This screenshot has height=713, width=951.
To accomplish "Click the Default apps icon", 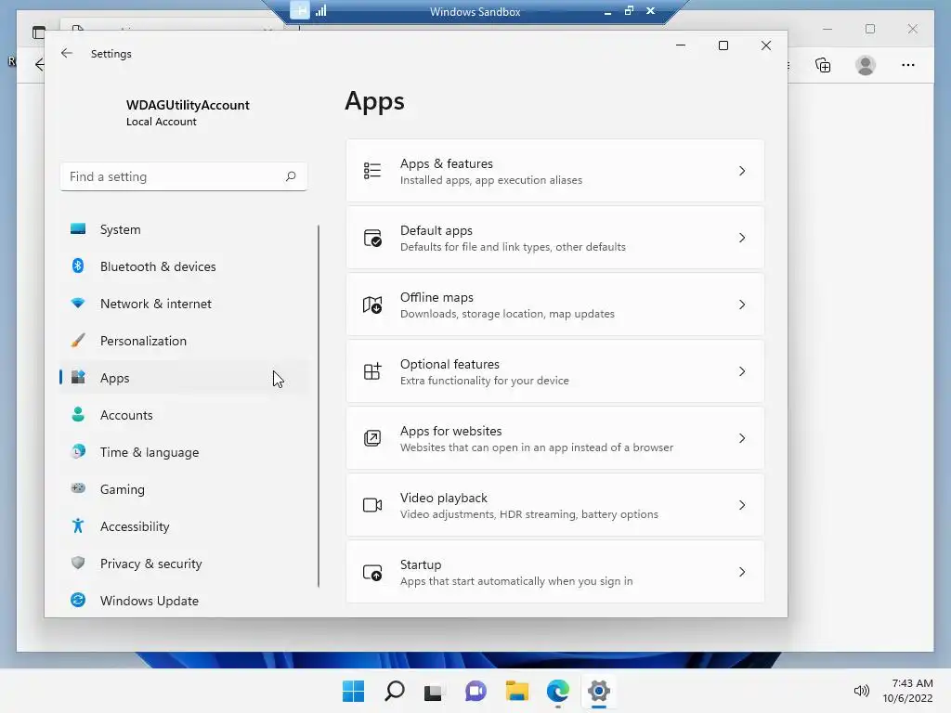I will (x=372, y=238).
